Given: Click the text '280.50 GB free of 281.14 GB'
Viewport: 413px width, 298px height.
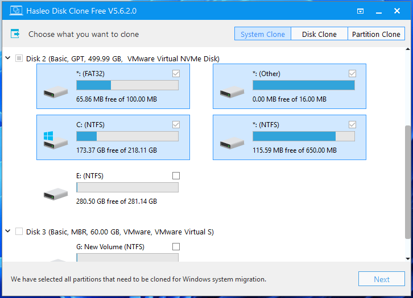Looking at the screenshot, I should [117, 202].
